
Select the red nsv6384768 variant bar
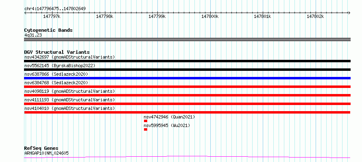coord(187,87)
